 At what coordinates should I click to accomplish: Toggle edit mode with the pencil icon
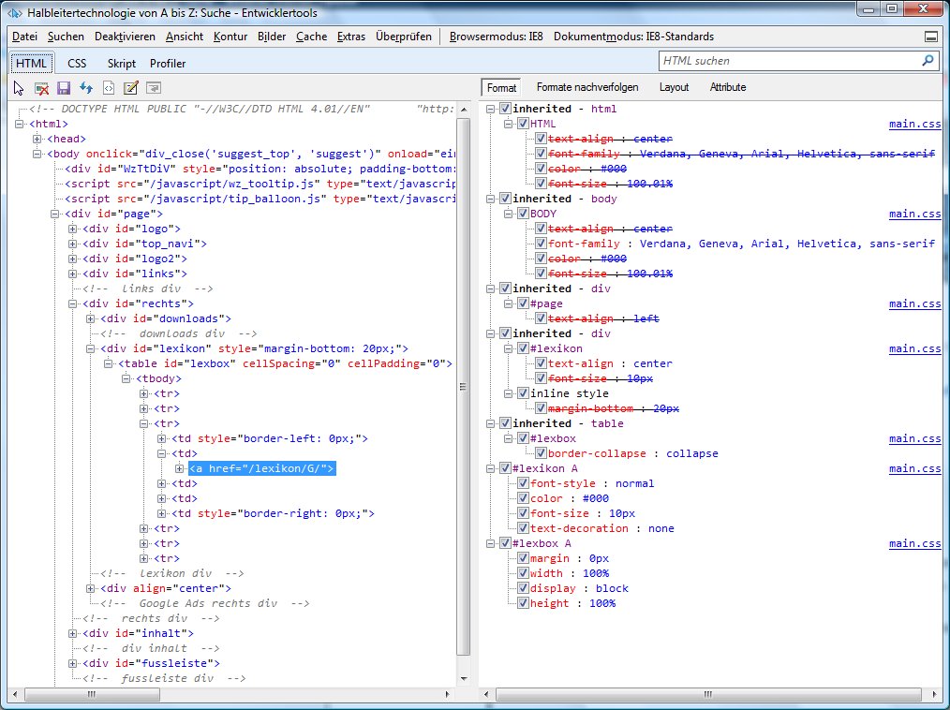[131, 88]
